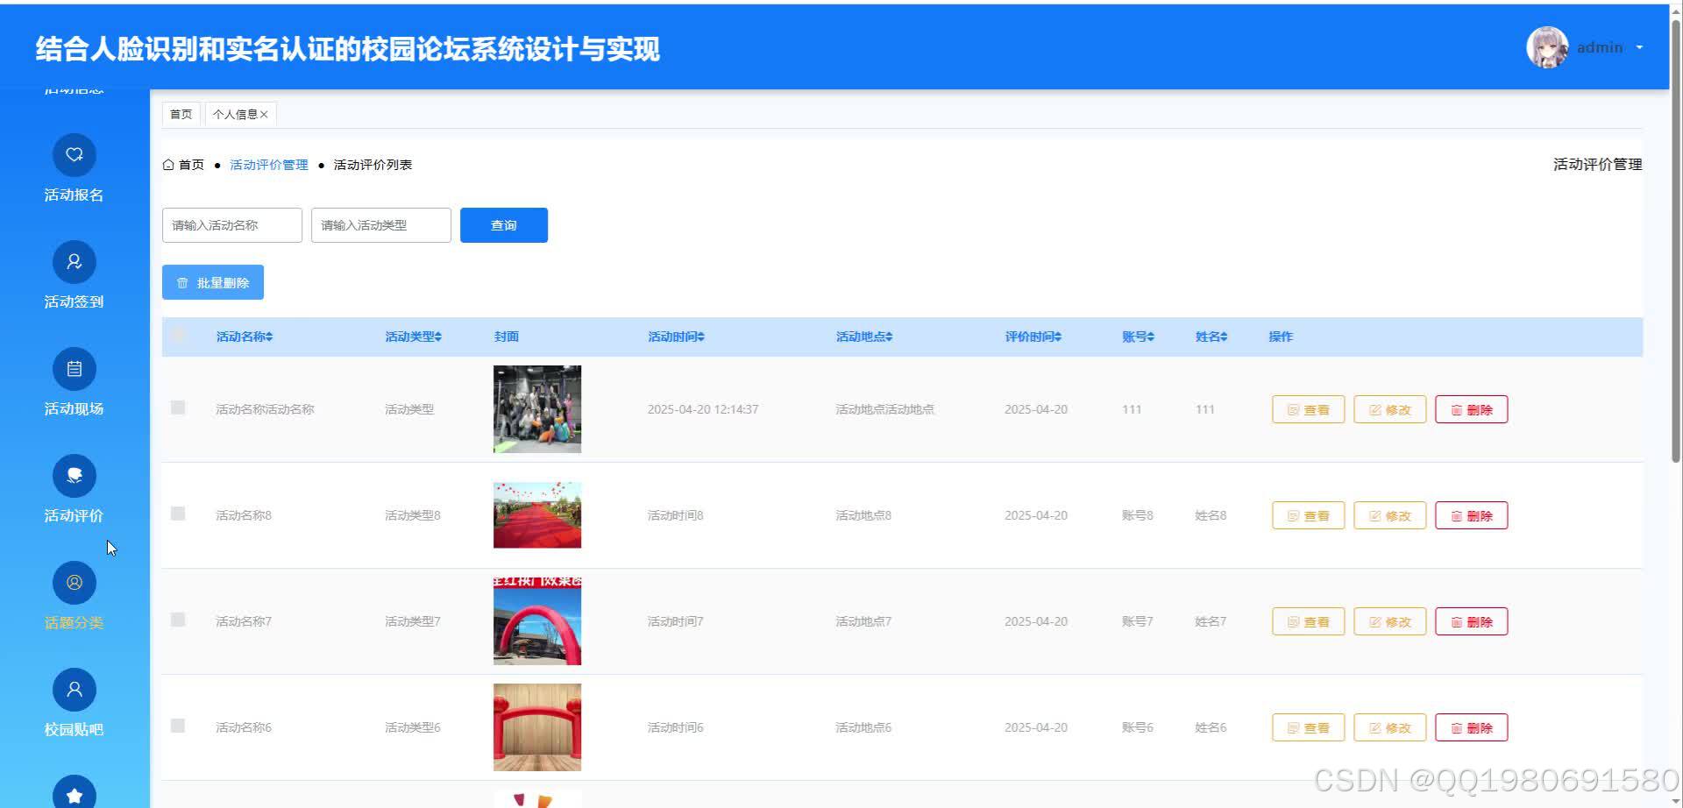
Task: Click the 批量删除 batch delete button
Action: pos(212,281)
